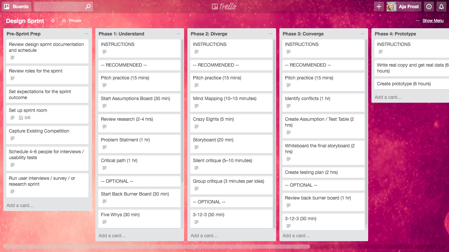
Task: Change board Private visibility setting
Action: tap(72, 21)
